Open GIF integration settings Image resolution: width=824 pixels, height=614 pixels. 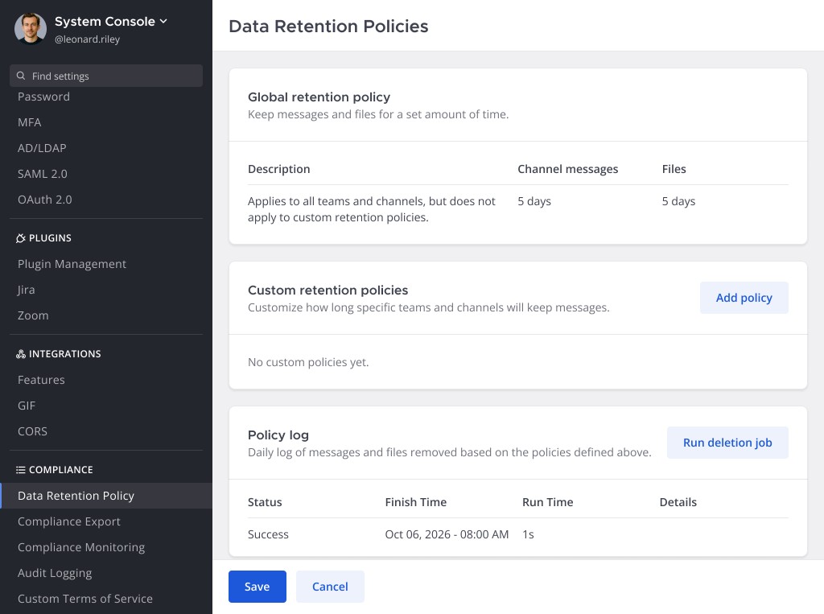click(27, 406)
